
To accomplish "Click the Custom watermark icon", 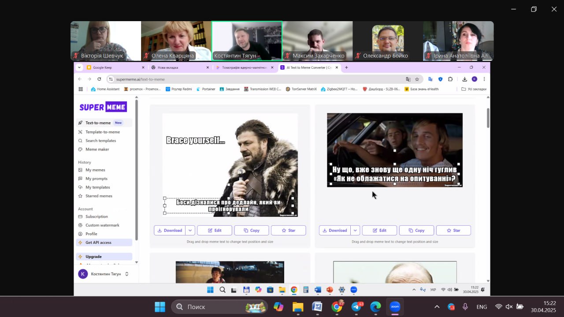I will point(80,225).
